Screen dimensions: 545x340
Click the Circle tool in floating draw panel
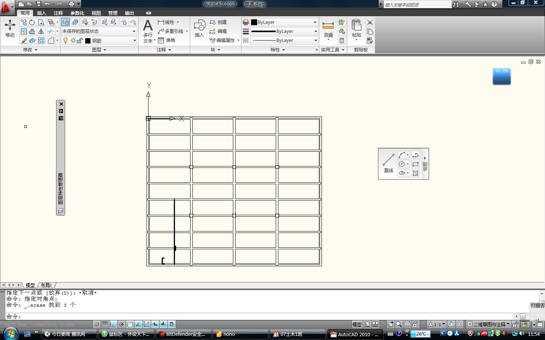click(x=402, y=164)
